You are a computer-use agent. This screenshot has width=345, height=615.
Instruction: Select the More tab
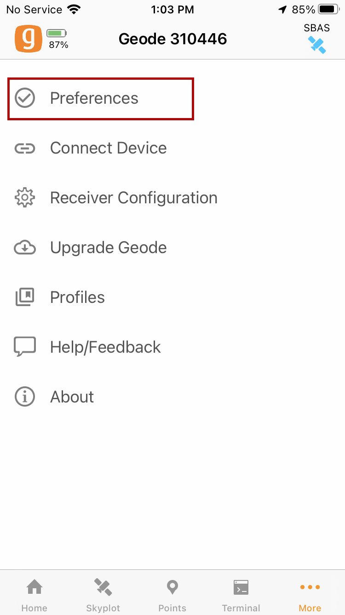click(310, 595)
